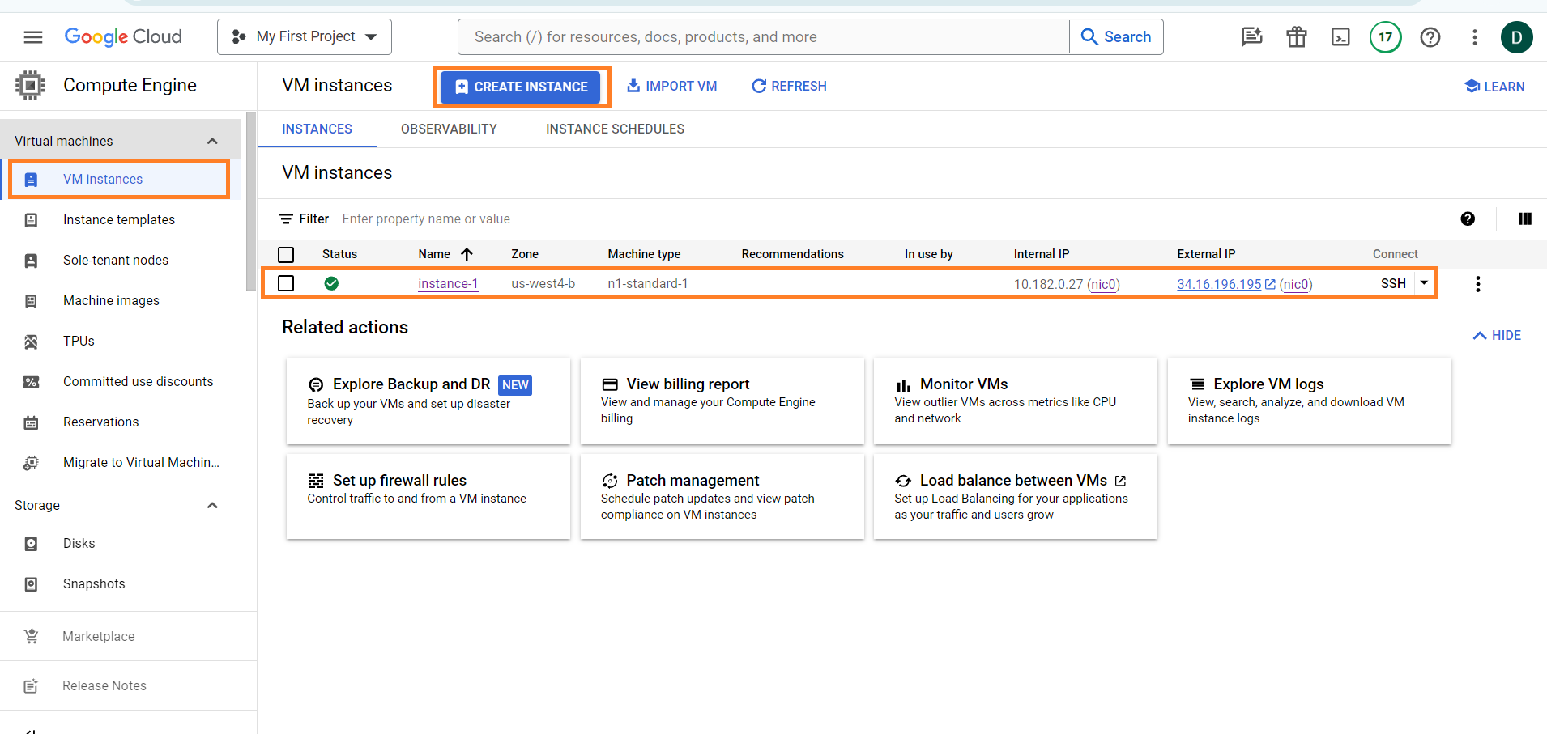Collapse the Virtual machines sidebar section

[212, 141]
